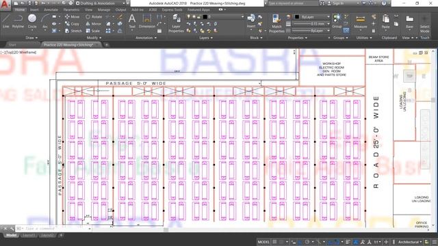Screen dimensions: 438x246
Task: Toggle snap mode in status bar
Action: tap(281, 242)
